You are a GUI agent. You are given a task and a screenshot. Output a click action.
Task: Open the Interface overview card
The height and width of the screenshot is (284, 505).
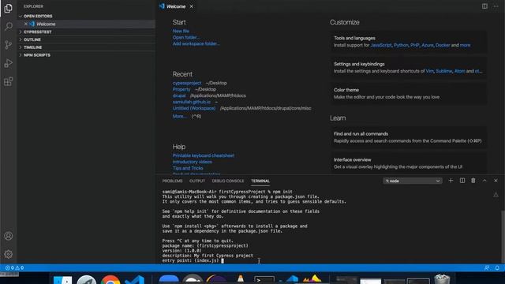(x=409, y=163)
